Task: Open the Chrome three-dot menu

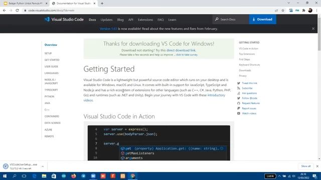Action: (x=316, y=10)
